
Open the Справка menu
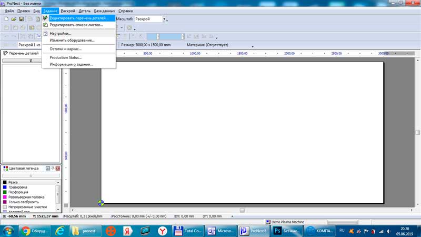[125, 11]
